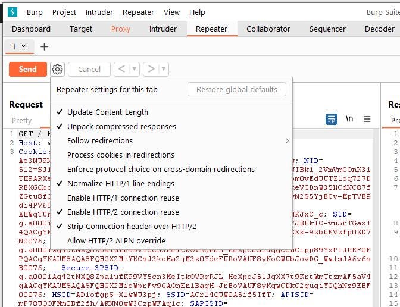This screenshot has height=307, width=400.
Task: Click Restore global defaults button
Action: click(x=237, y=89)
